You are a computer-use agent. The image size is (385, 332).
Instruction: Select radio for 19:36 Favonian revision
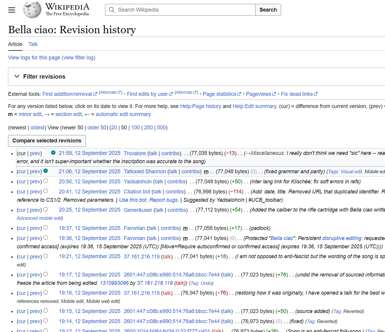point(45,238)
